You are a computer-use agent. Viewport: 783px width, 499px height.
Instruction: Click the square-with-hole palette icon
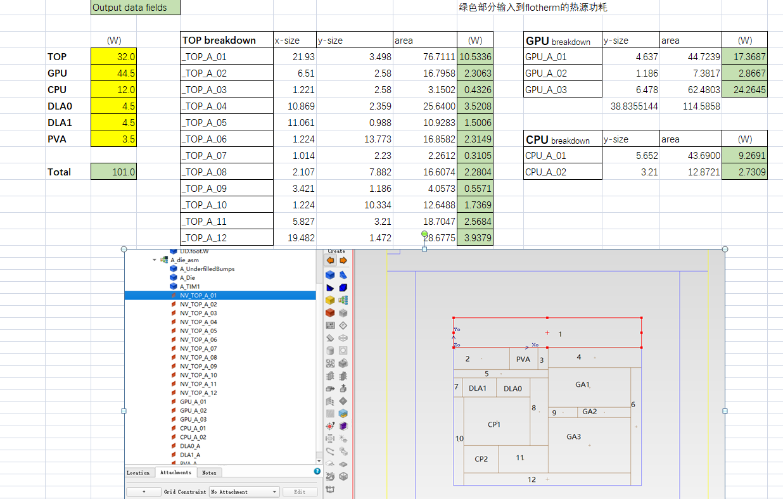pos(343,351)
